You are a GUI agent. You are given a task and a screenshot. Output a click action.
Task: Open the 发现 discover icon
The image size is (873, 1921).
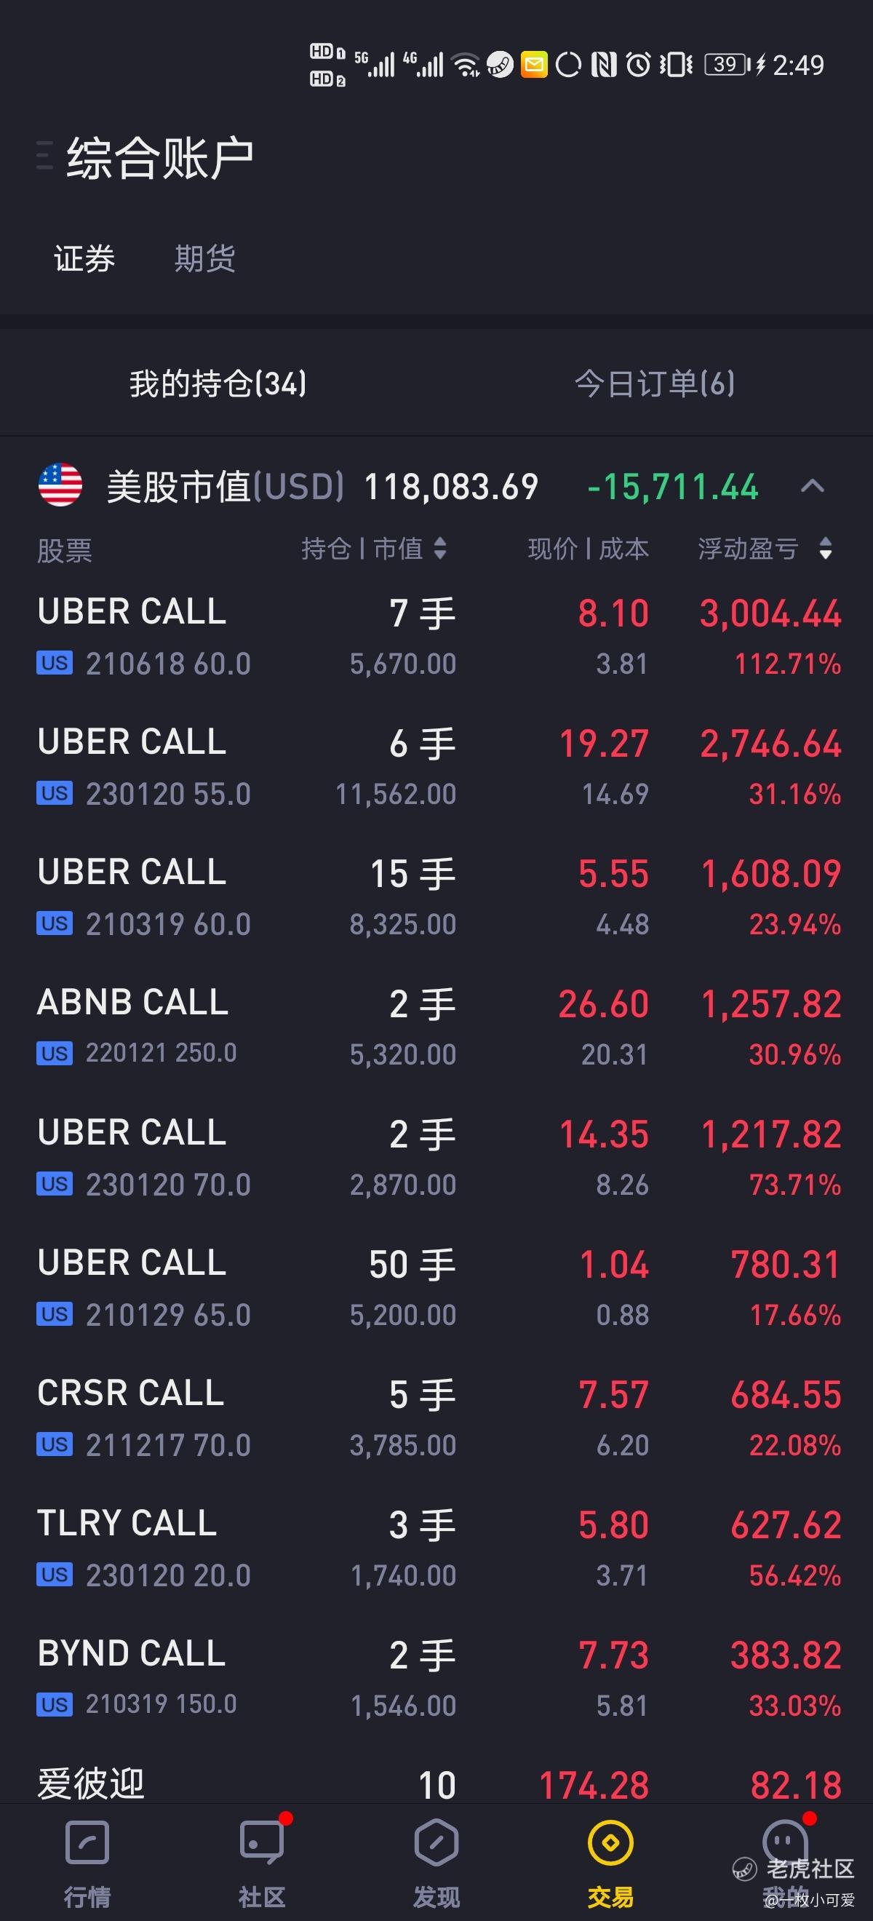click(x=436, y=1843)
